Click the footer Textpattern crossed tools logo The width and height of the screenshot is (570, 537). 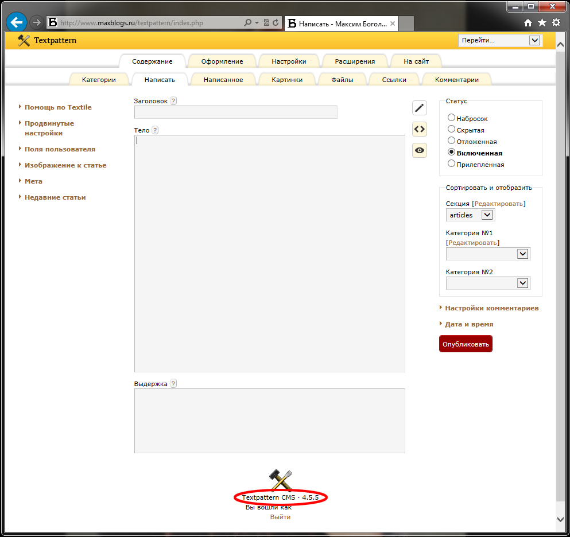tap(281, 480)
